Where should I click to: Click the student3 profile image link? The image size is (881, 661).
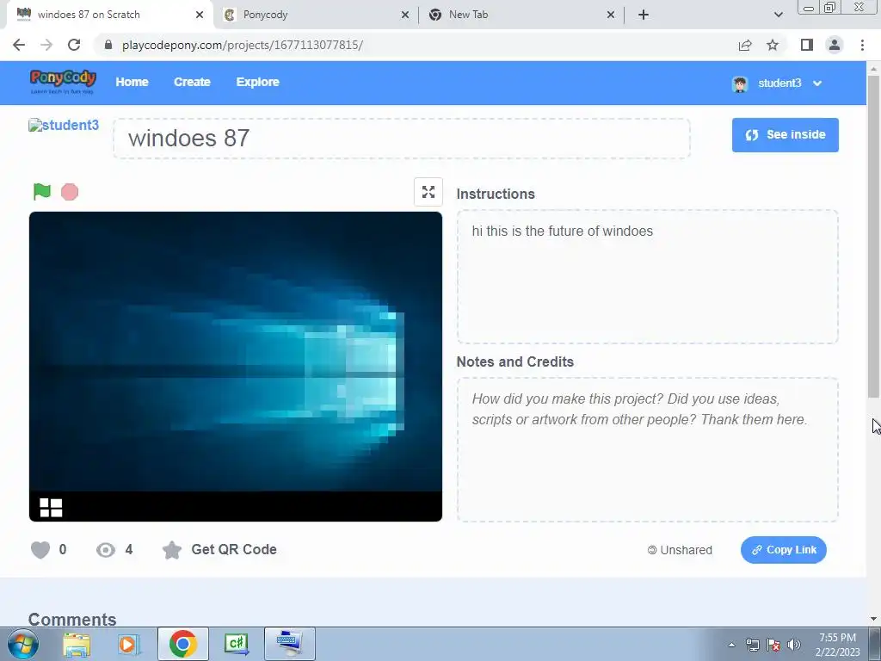[64, 126]
